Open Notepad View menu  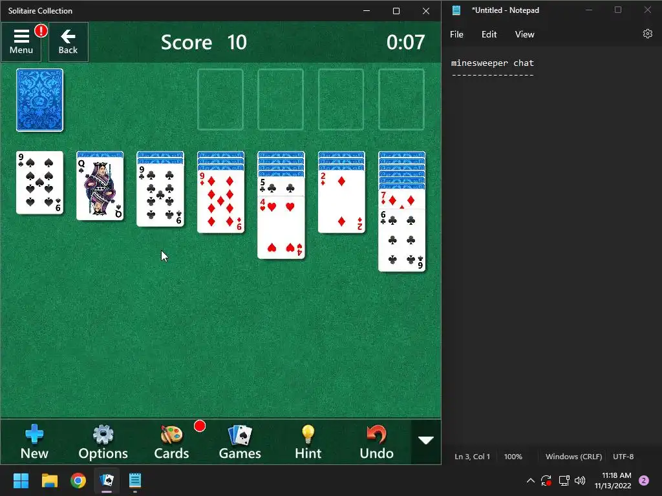click(524, 35)
